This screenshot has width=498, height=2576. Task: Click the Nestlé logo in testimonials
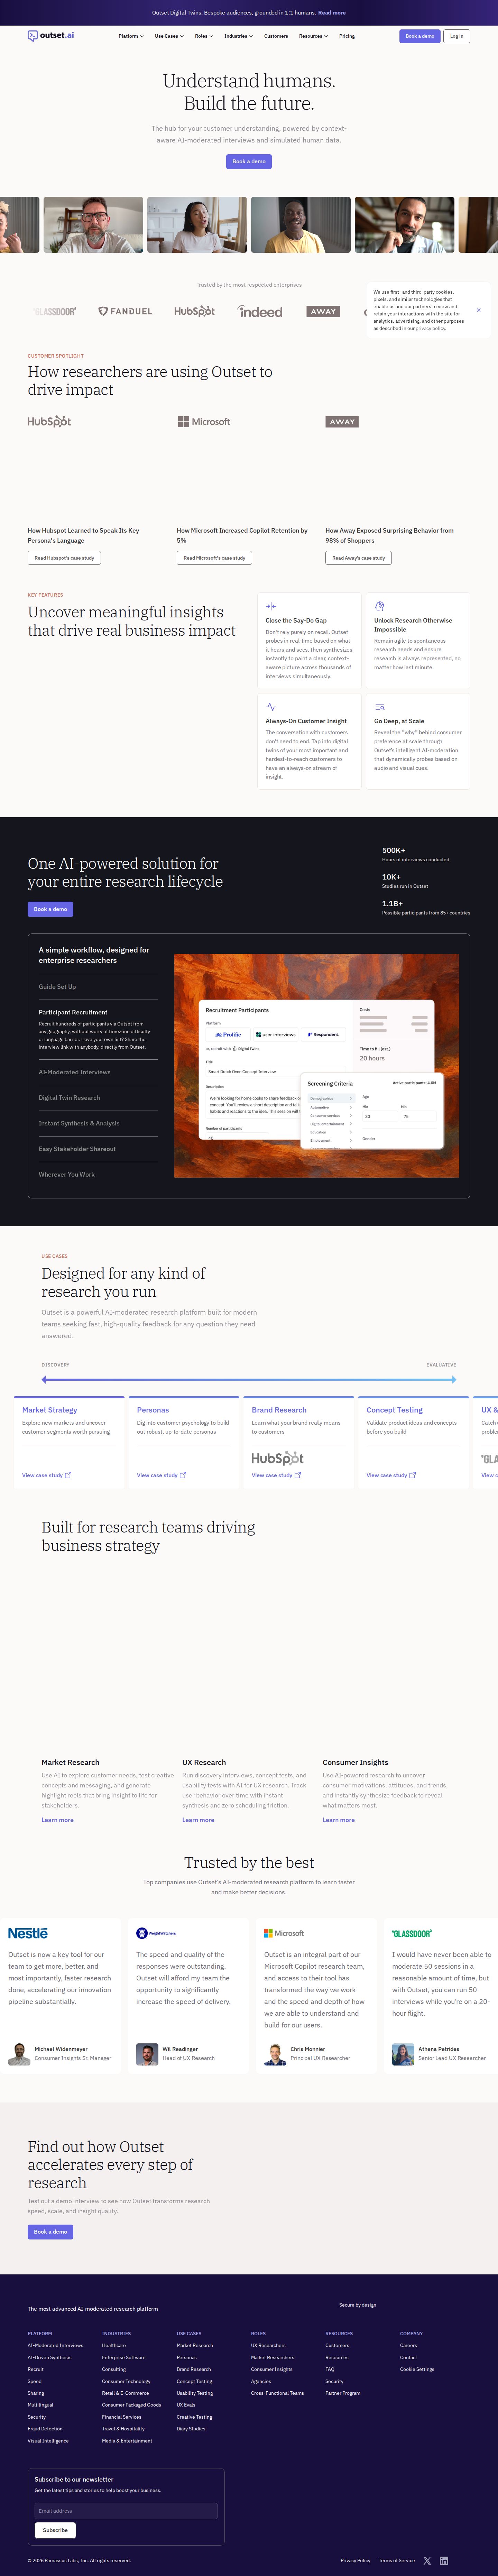[28, 1933]
